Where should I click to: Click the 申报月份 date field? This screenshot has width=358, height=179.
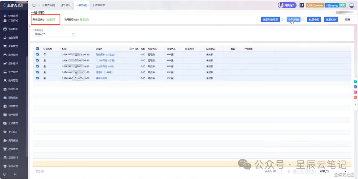(x=55, y=34)
